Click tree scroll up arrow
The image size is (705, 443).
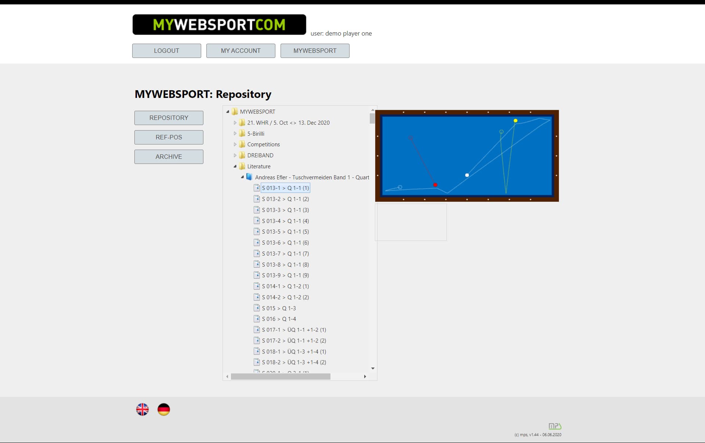tap(373, 110)
